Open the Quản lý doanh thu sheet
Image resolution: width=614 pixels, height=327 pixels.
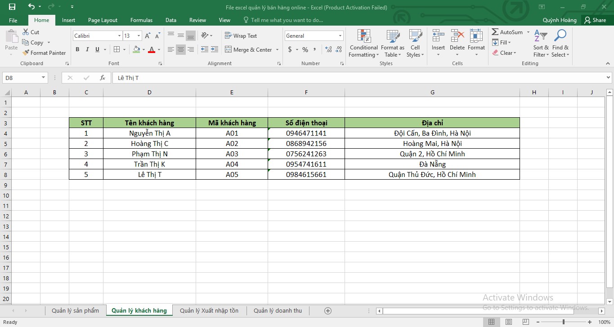[x=278, y=310]
